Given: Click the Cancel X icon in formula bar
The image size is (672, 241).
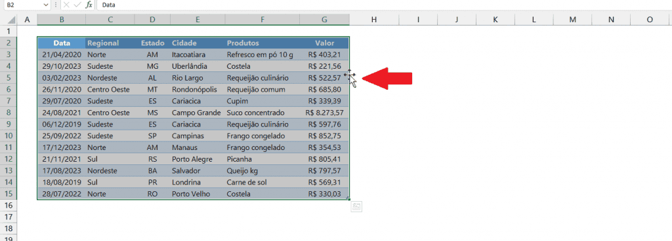Looking at the screenshot, I should pyautogui.click(x=66, y=5).
